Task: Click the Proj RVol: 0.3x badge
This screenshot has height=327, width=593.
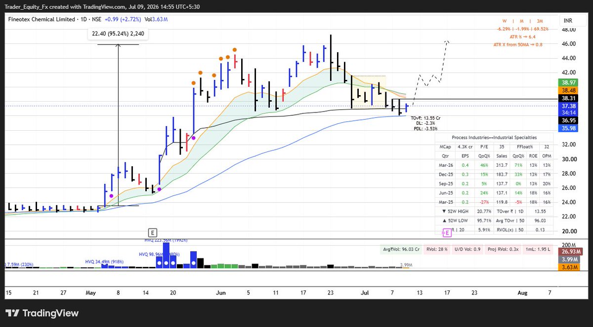Action: click(x=502, y=250)
